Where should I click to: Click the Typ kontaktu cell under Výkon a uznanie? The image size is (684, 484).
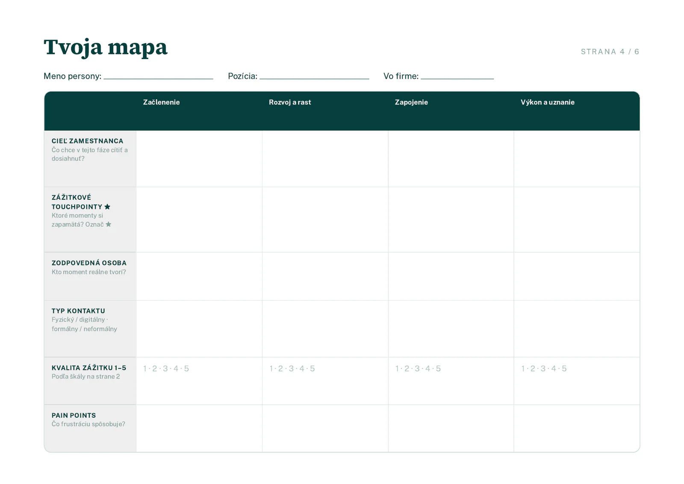577,329
